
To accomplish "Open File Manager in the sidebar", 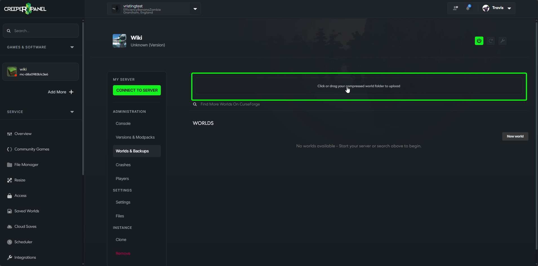I will click(x=26, y=164).
